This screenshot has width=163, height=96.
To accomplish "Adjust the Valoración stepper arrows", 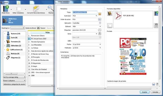I will pos(100,23).
